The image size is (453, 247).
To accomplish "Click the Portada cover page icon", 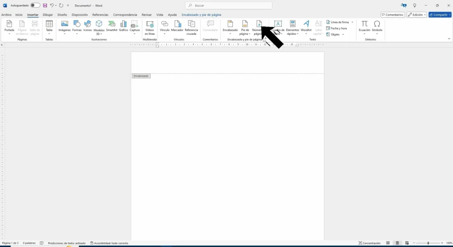I will pyautogui.click(x=9, y=24).
